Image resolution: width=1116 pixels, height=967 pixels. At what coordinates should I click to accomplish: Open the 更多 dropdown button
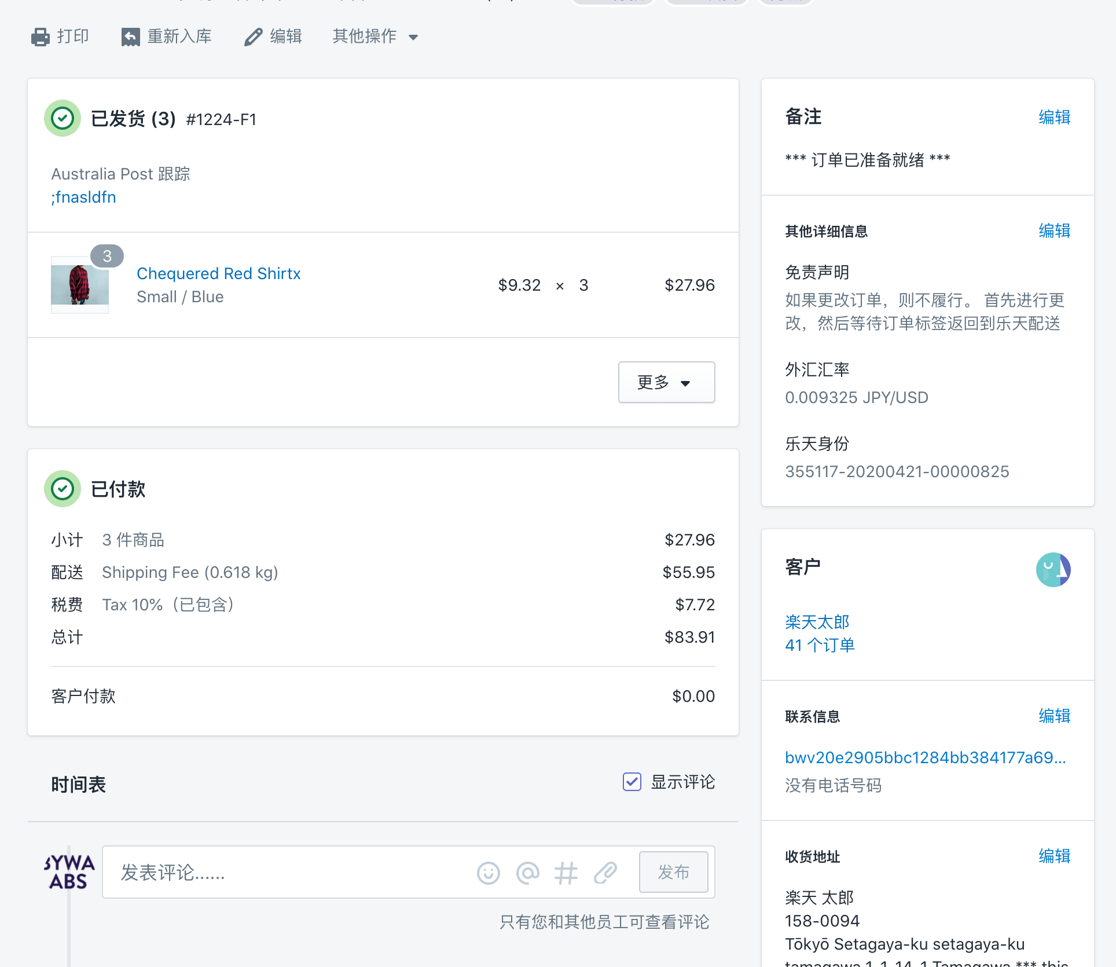pos(666,382)
